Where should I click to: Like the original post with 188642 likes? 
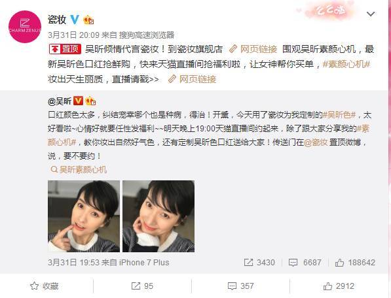point(355,263)
